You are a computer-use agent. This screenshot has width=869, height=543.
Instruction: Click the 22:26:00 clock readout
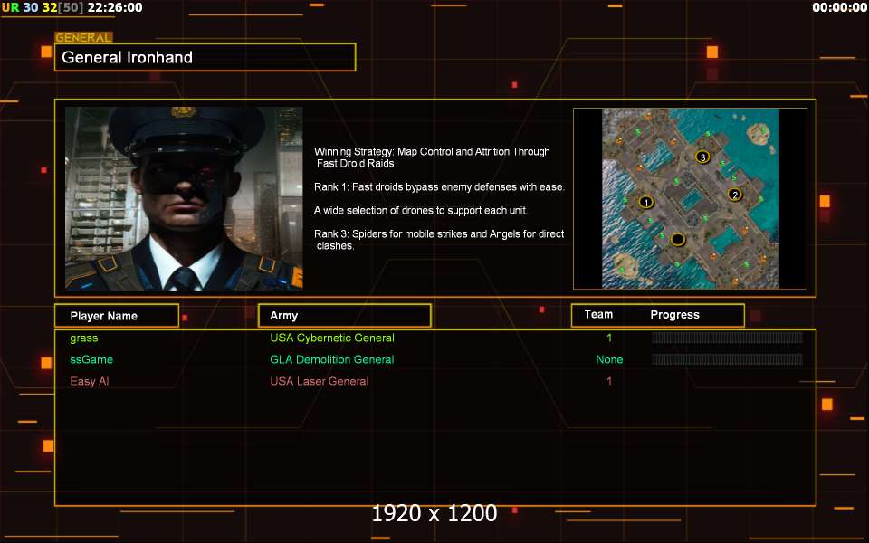115,7
